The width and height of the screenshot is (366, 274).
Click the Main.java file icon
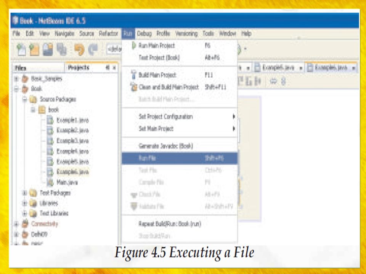coord(50,182)
